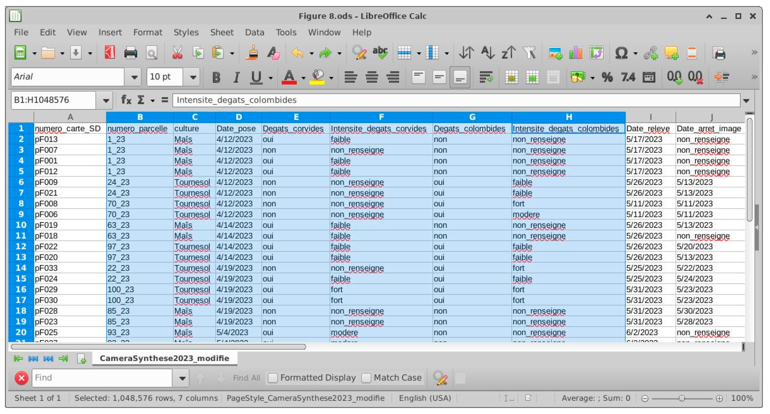
Task: Enable the Match Case checkbox
Action: point(366,378)
